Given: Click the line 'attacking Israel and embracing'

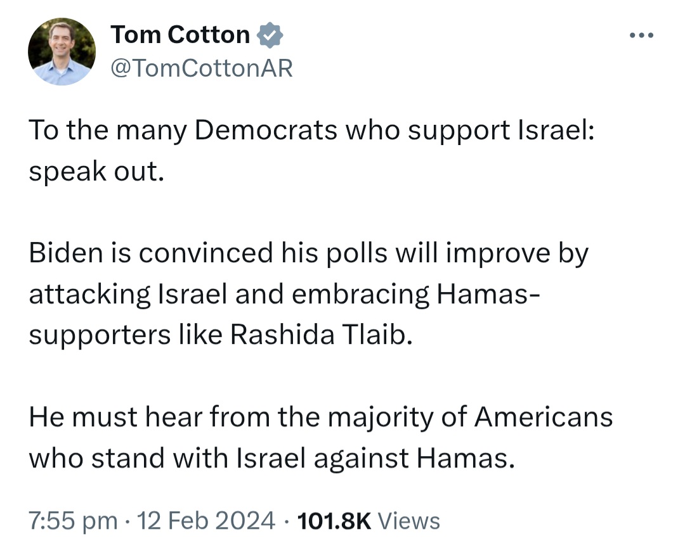Looking at the screenshot, I should click(x=284, y=294).
